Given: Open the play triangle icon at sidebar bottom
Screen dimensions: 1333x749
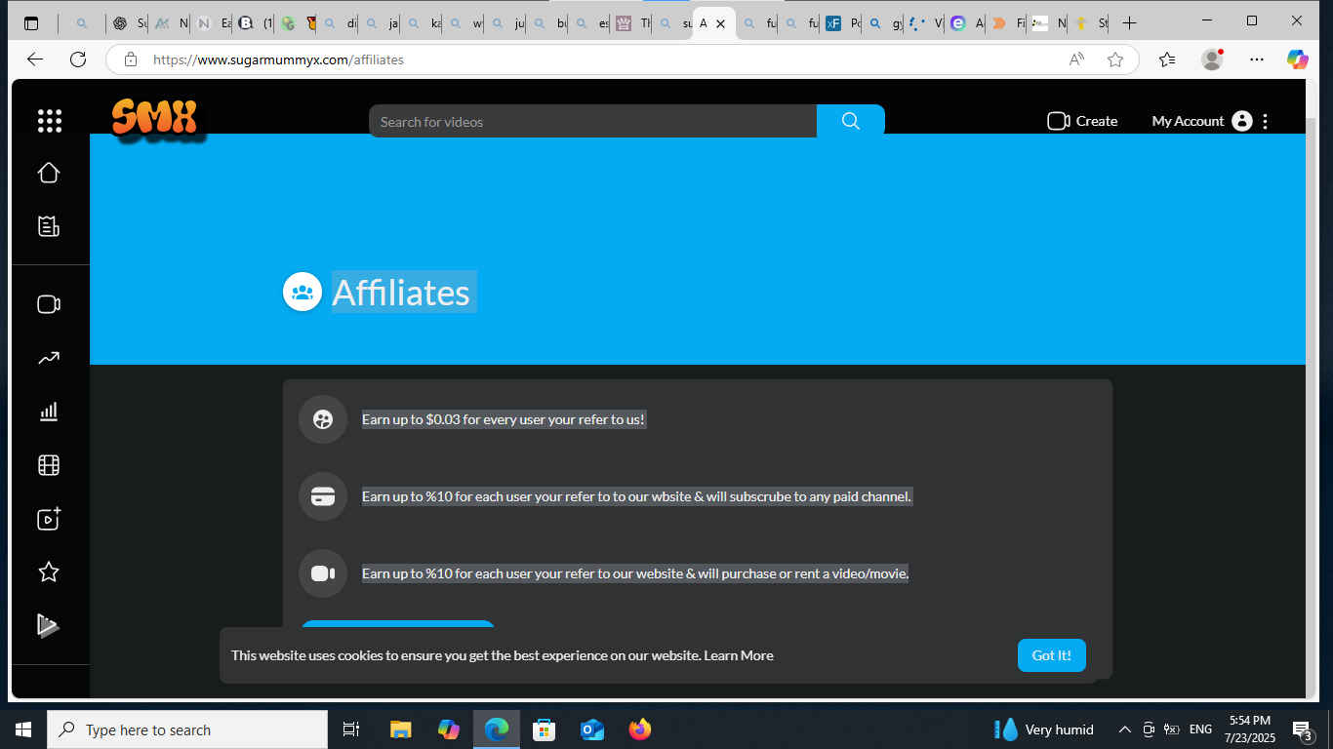Looking at the screenshot, I should 48,625.
